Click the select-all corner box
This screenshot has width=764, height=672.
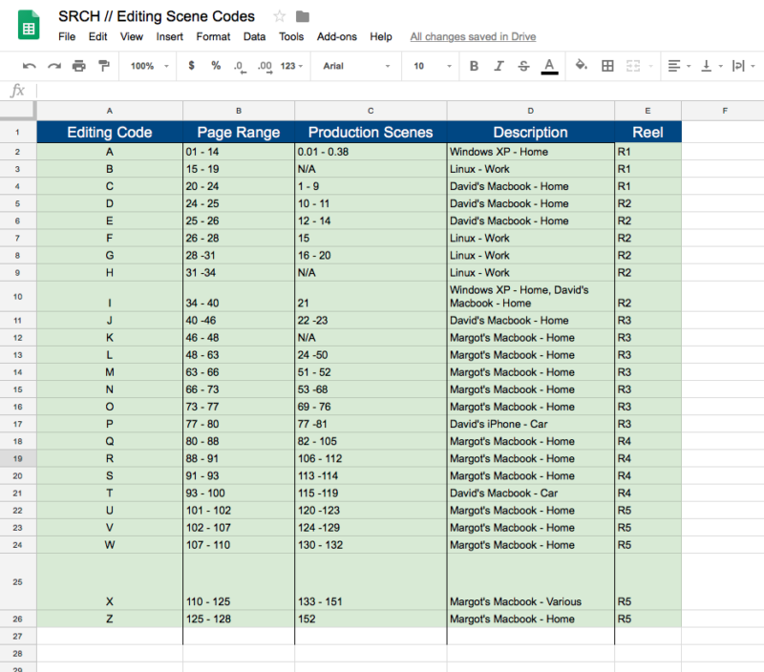pos(18,111)
